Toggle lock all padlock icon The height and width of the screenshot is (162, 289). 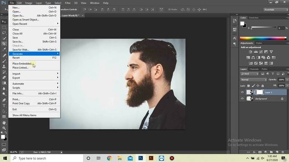click(262, 86)
